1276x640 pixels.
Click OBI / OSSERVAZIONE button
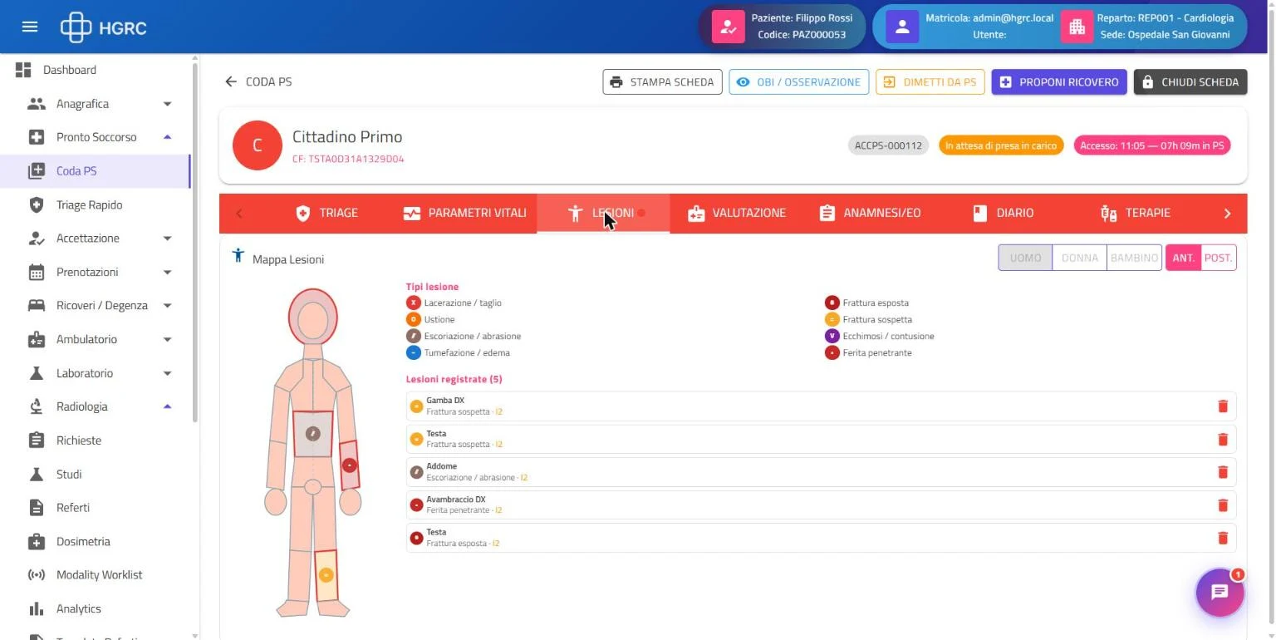799,82
